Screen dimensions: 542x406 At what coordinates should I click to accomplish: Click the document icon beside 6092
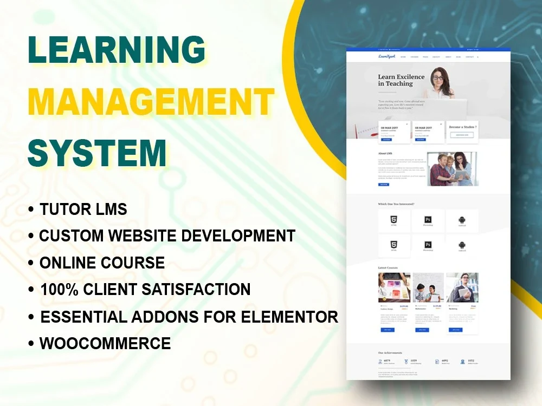pos(437,362)
